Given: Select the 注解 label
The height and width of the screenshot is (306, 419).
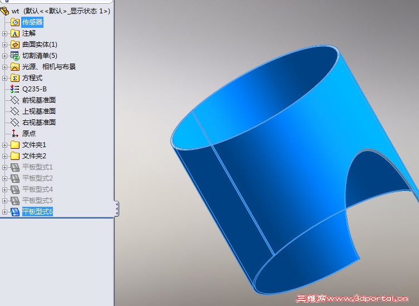Looking at the screenshot, I should (29, 33).
